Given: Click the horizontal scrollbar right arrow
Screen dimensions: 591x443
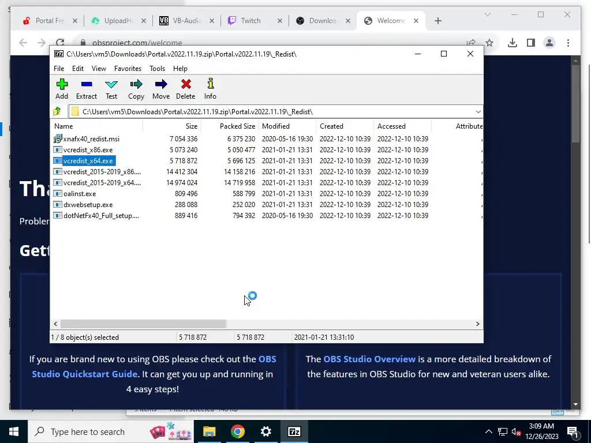Looking at the screenshot, I should [x=478, y=324].
